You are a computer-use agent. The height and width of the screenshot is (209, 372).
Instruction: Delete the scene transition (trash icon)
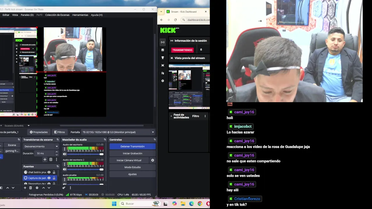pos(51,159)
